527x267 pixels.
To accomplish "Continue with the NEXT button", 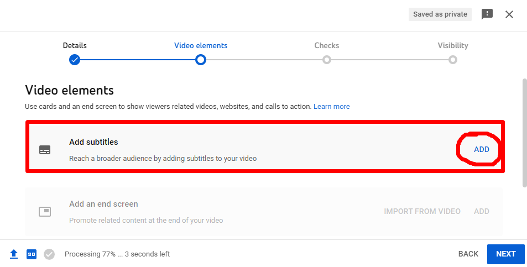I will [x=506, y=254].
